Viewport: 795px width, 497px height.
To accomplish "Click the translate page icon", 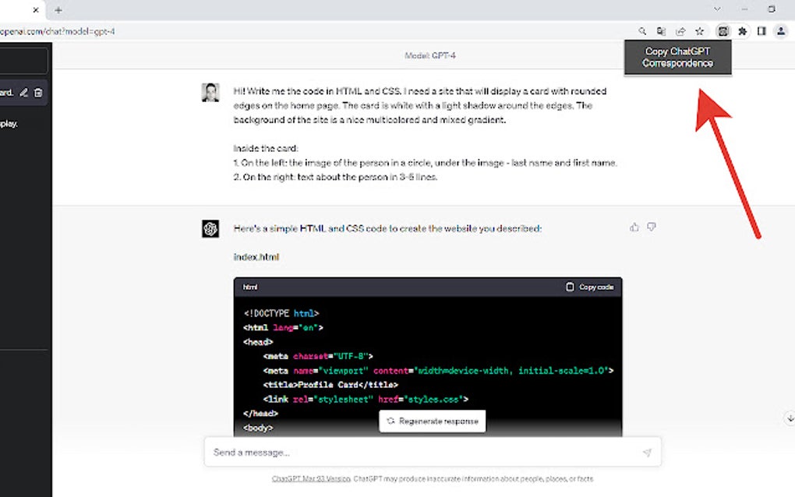I will tap(661, 31).
